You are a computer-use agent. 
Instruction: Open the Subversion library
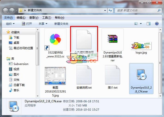[x=21, y=64]
